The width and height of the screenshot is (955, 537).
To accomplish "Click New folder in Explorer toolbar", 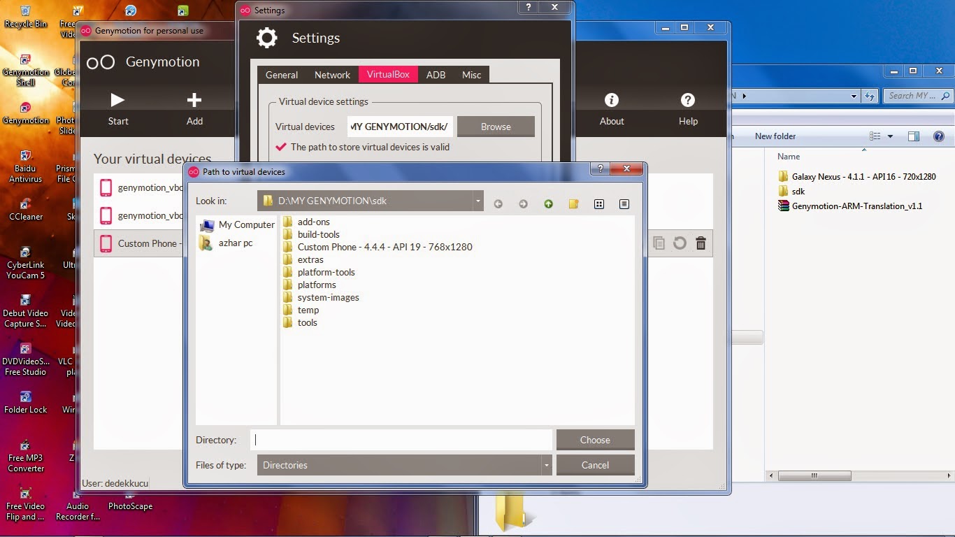I will click(x=775, y=136).
